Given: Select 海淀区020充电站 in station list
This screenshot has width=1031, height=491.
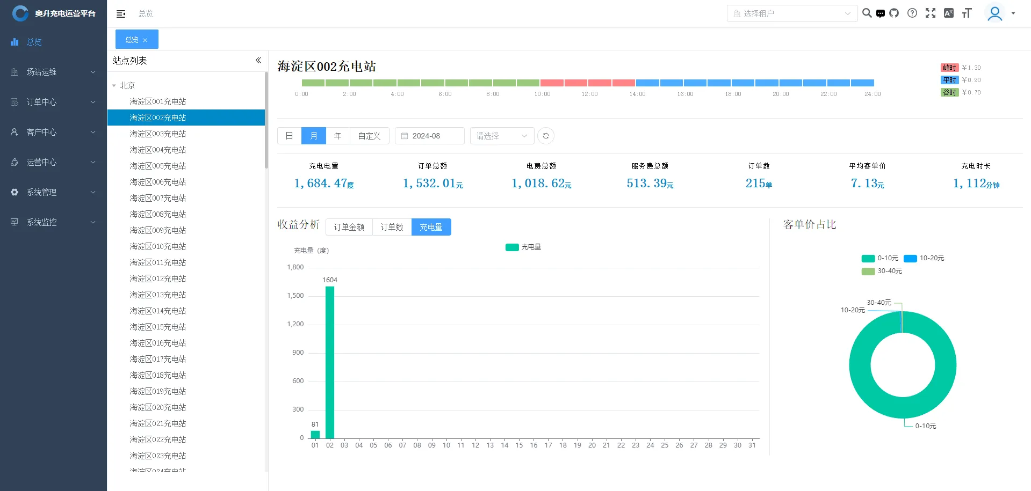Looking at the screenshot, I should (186, 407).
